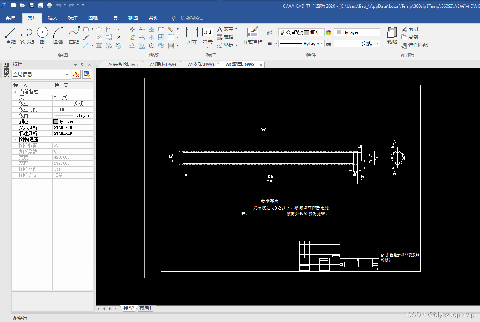Click the 粘贴 paste icon
The width and height of the screenshot is (480, 322).
392,32
